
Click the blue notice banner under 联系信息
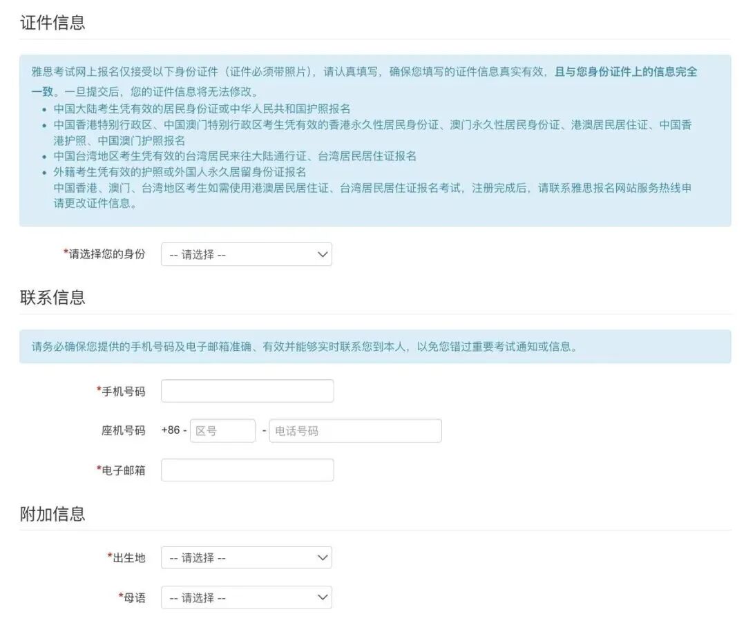coord(373,347)
